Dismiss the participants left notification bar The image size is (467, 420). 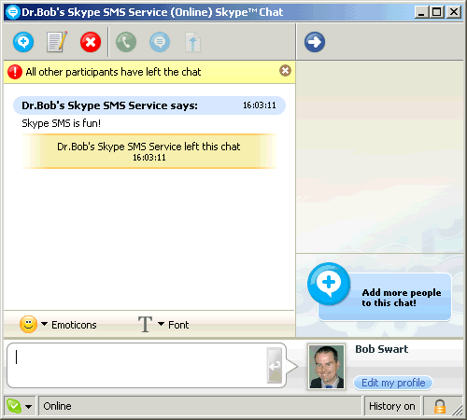click(285, 71)
